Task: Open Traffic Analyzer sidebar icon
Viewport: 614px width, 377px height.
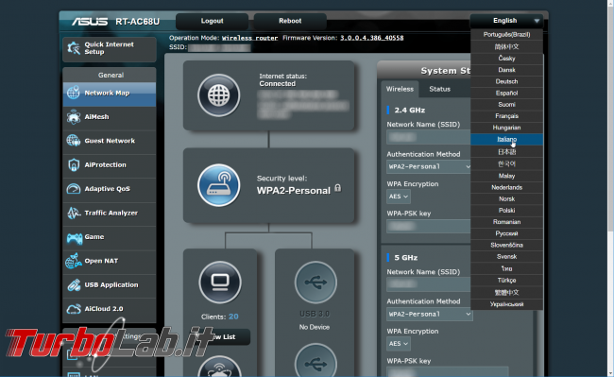Action: pyautogui.click(x=74, y=213)
